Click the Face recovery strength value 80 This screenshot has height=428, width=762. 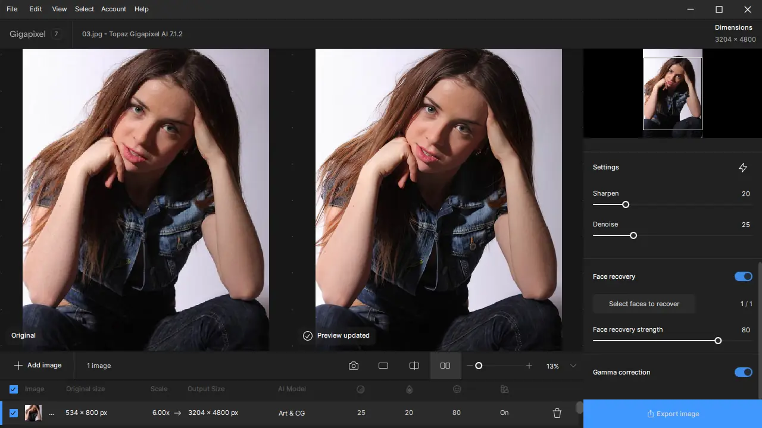pyautogui.click(x=746, y=330)
